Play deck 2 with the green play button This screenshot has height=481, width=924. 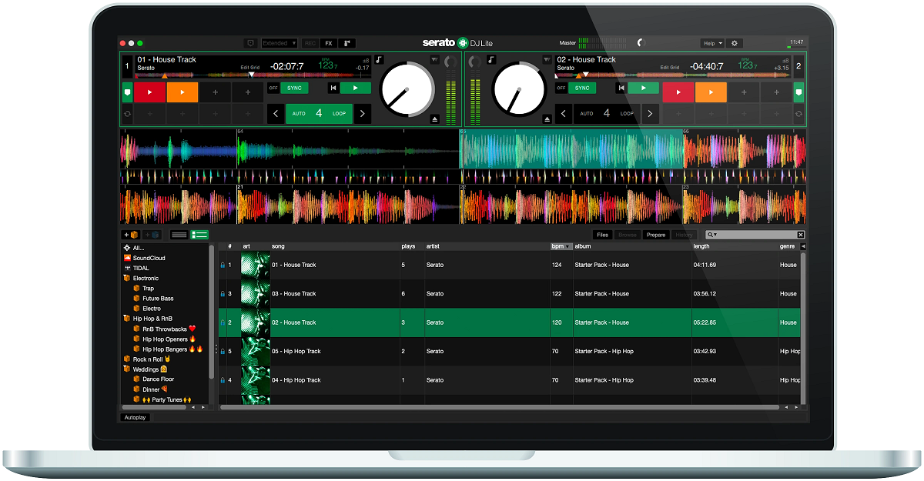tap(643, 88)
